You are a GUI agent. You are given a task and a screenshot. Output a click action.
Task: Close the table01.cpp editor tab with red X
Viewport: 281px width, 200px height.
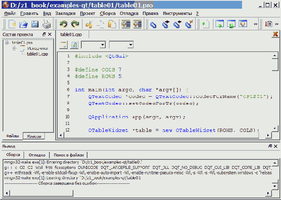tap(275, 34)
